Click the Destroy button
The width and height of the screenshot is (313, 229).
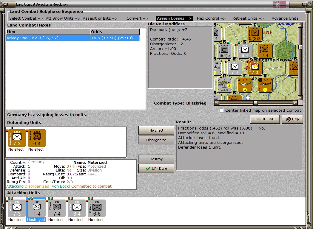(x=156, y=159)
